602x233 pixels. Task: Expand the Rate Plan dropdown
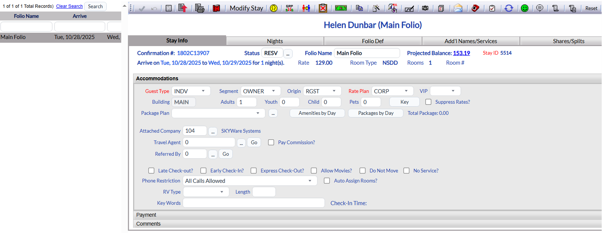392,91
